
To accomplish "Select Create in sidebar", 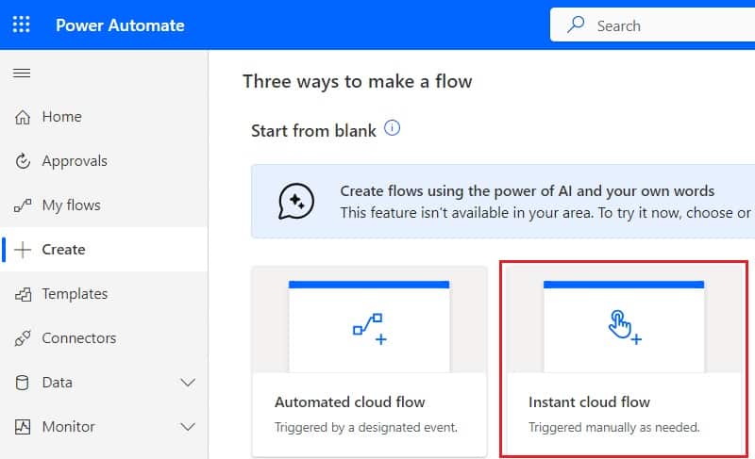I will point(63,250).
